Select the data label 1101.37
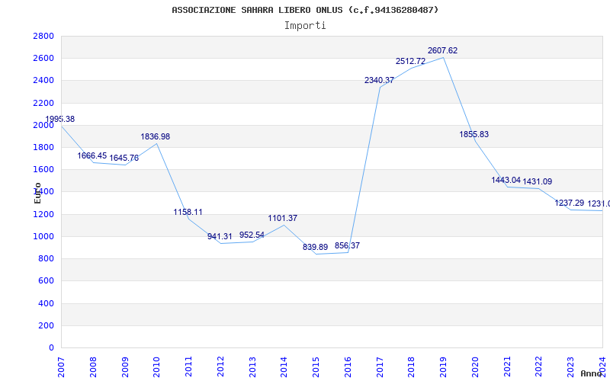Image resolution: width=610 pixels, height=381 pixels. pyautogui.click(x=282, y=219)
